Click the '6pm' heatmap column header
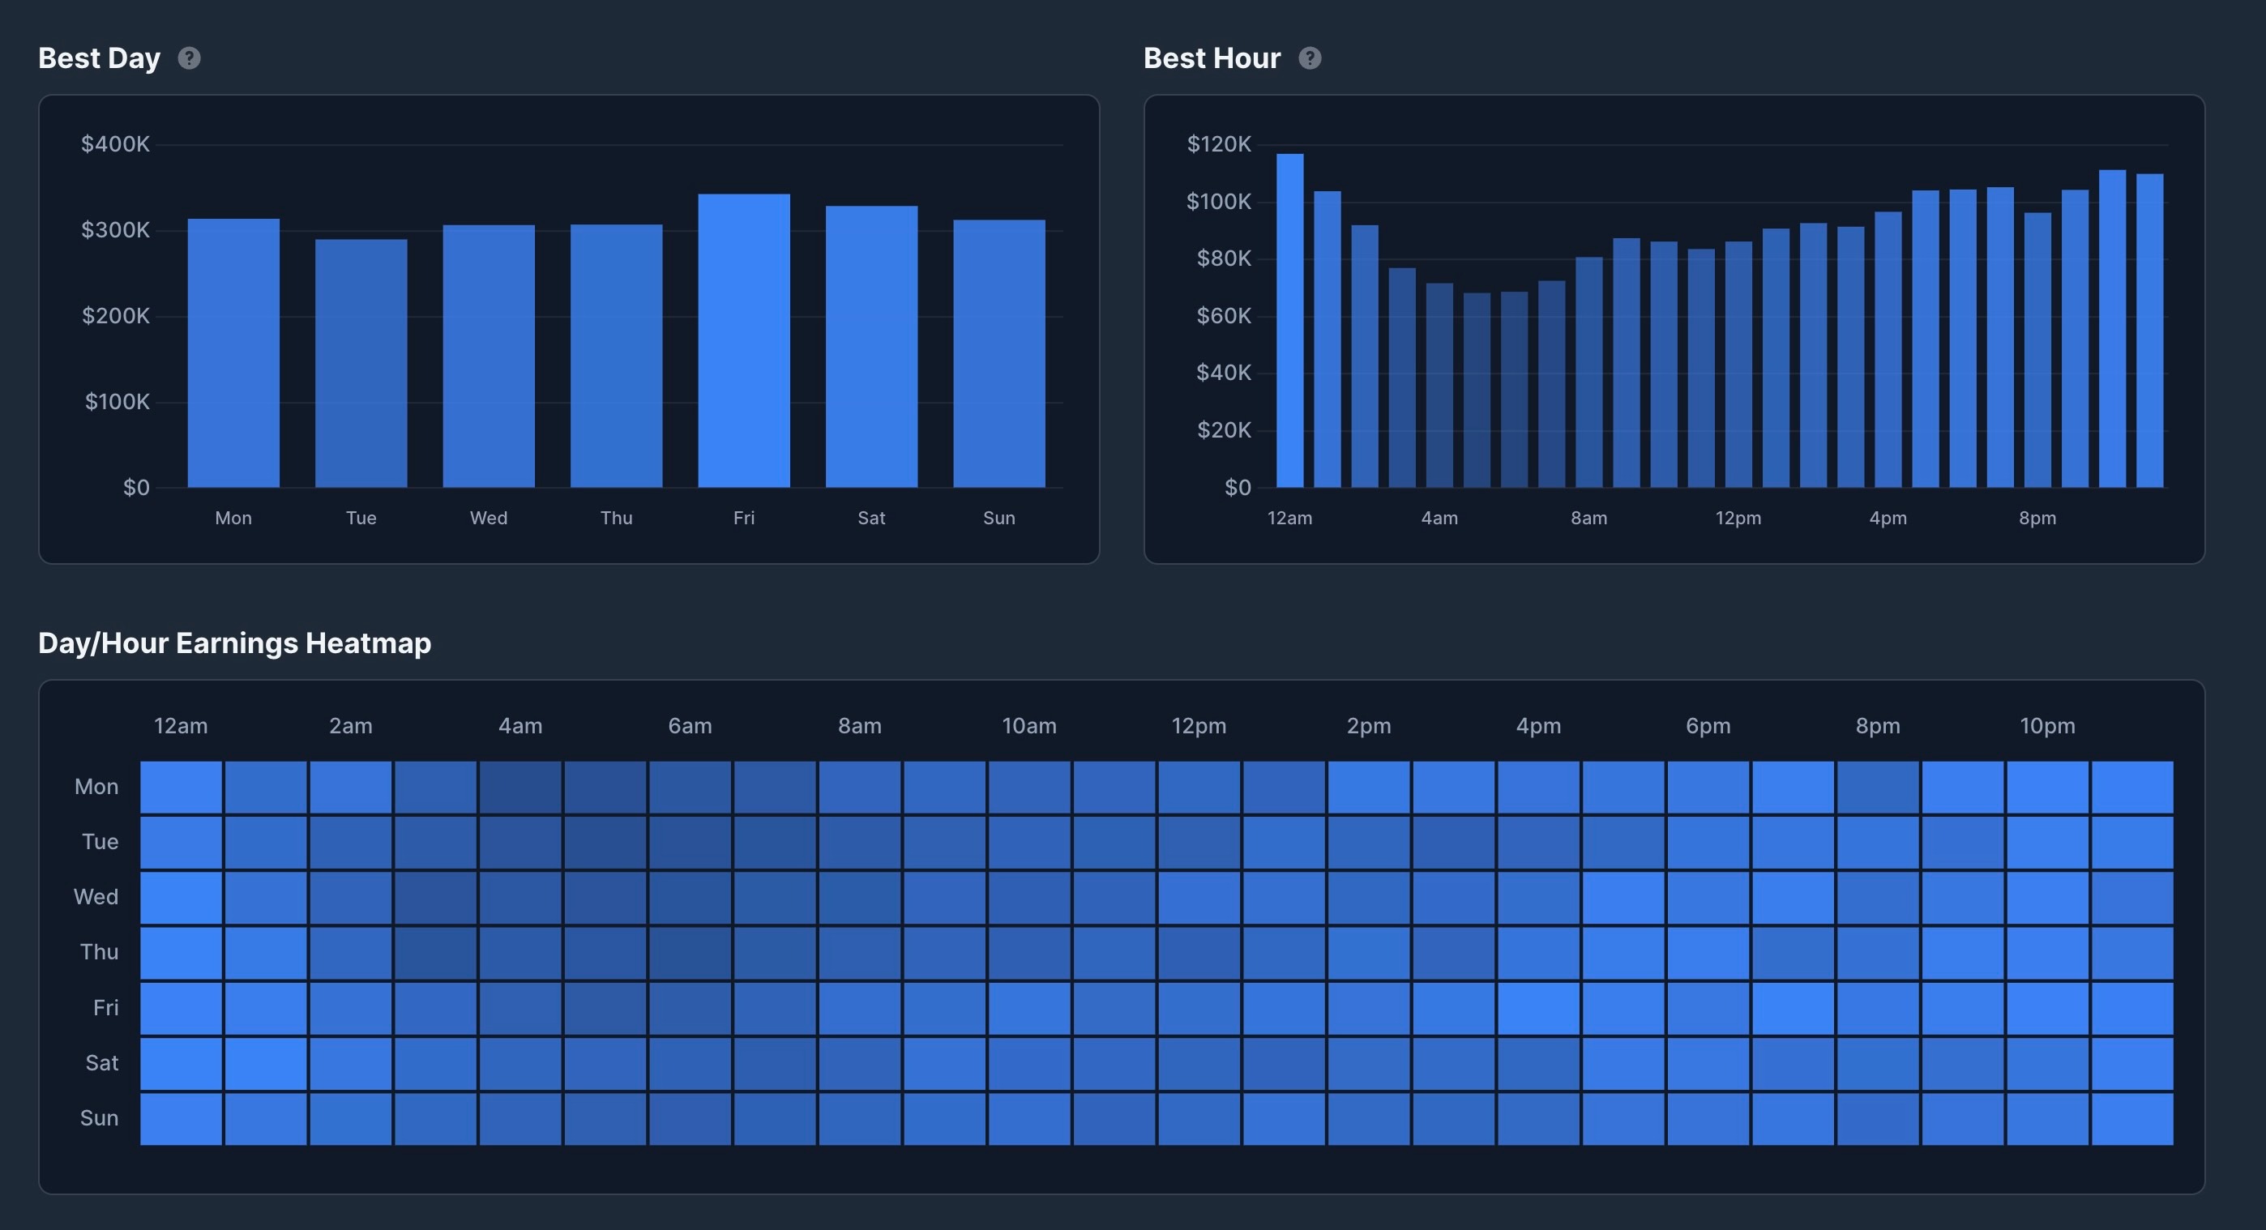Screen dimensions: 2266x1230 tap(1708, 726)
